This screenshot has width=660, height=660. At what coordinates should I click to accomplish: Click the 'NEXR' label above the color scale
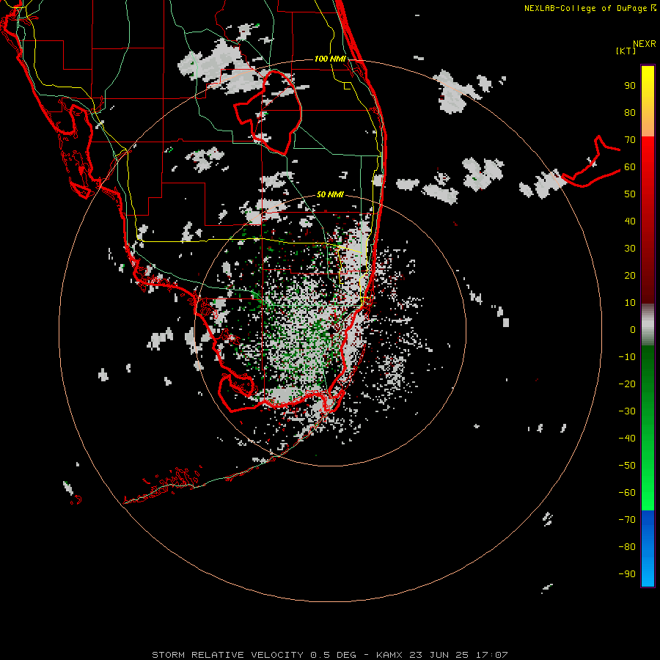tap(645, 44)
